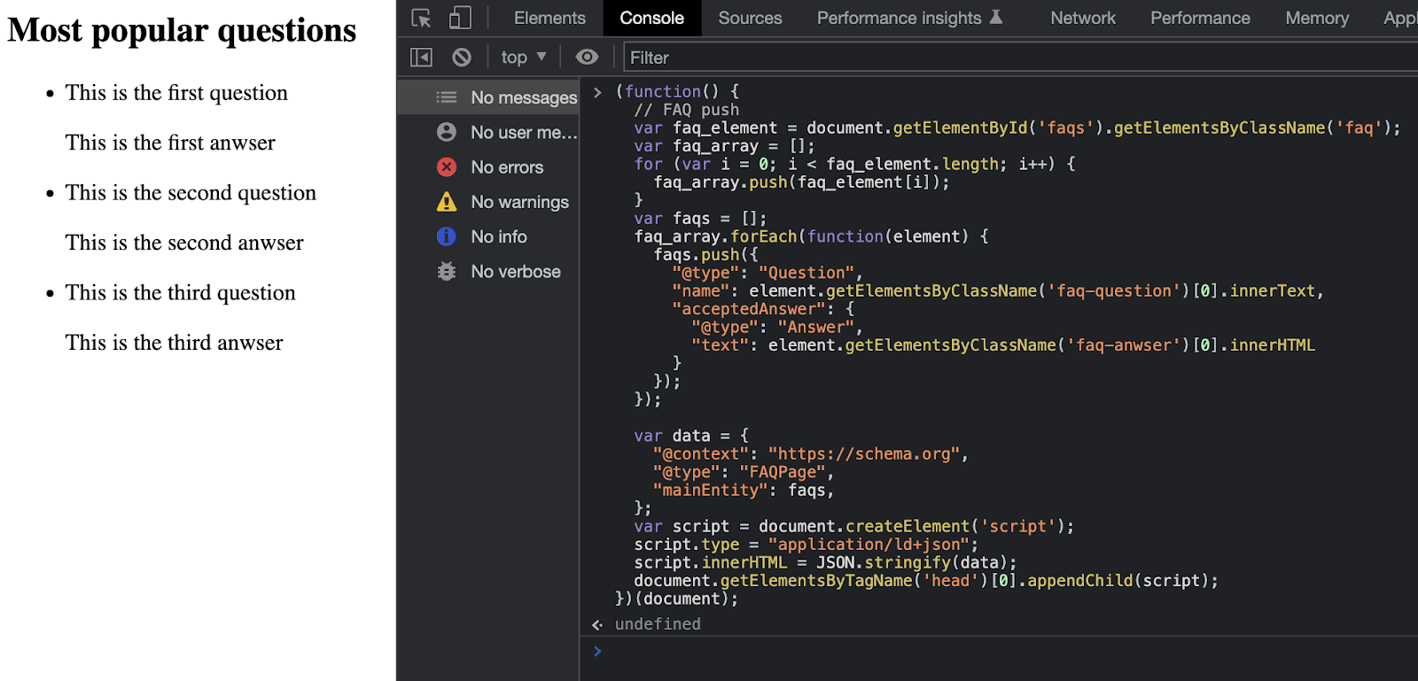1418x681 pixels.
Task: Toggle the device toolbar icon
Action: (x=459, y=19)
